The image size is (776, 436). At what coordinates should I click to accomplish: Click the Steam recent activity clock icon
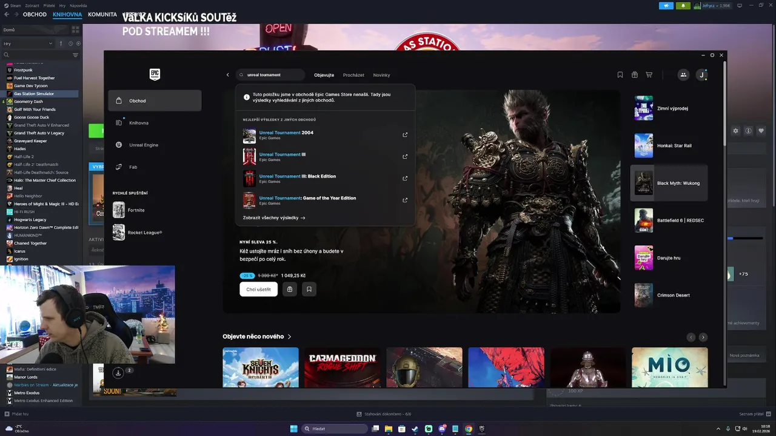coord(70,44)
